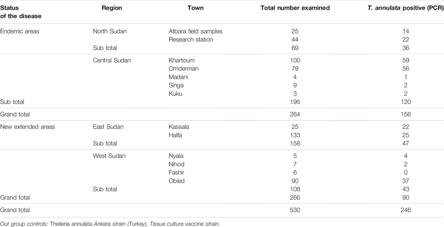This screenshot has height=227, width=444.
Task: Select the Endemic areas cell
Action: click(19, 31)
